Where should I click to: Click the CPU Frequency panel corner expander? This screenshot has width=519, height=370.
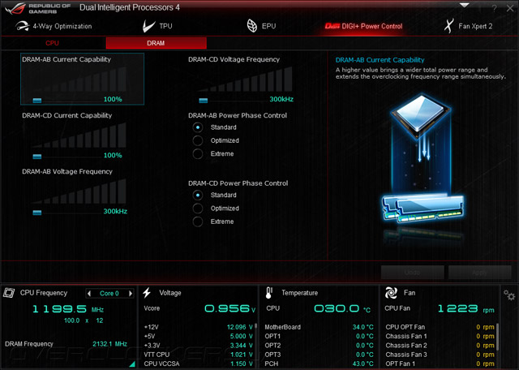point(132,364)
